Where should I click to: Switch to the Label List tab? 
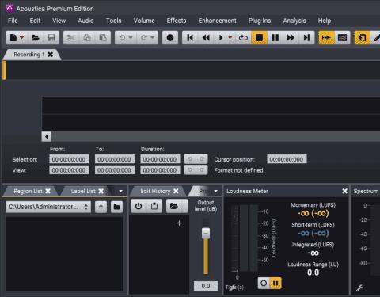pos(83,191)
